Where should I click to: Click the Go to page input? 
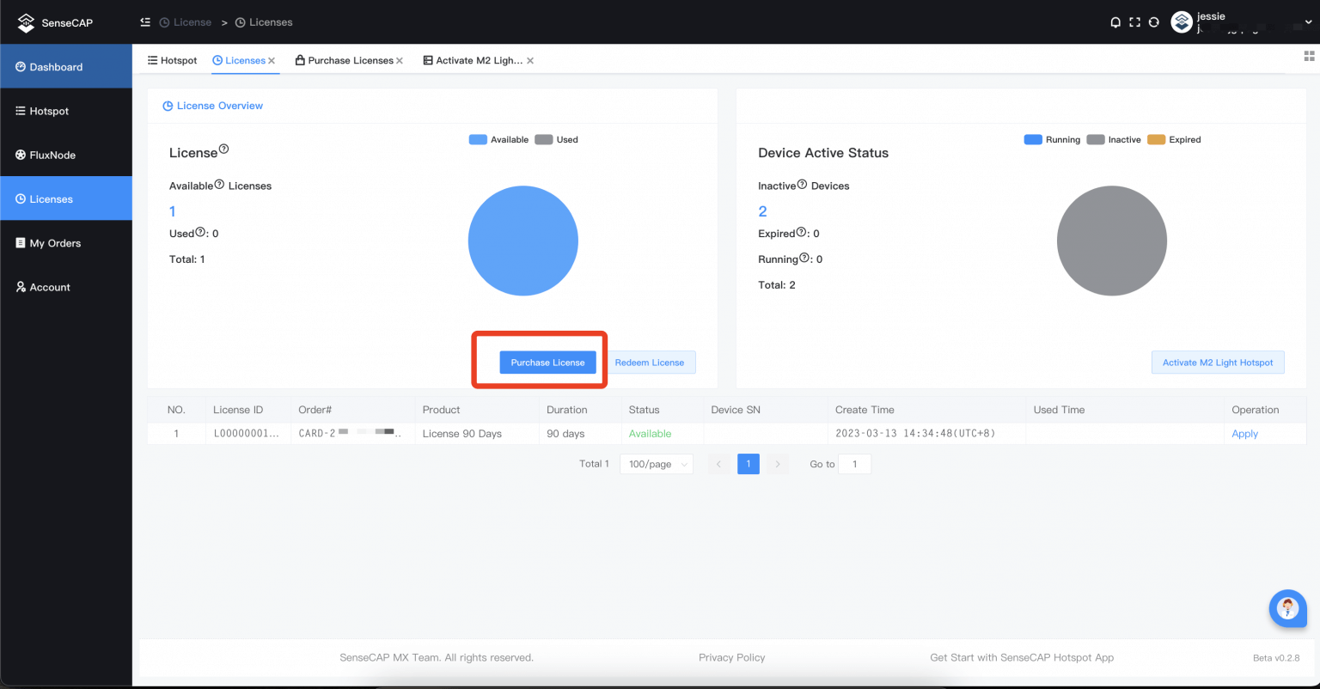pyautogui.click(x=854, y=464)
